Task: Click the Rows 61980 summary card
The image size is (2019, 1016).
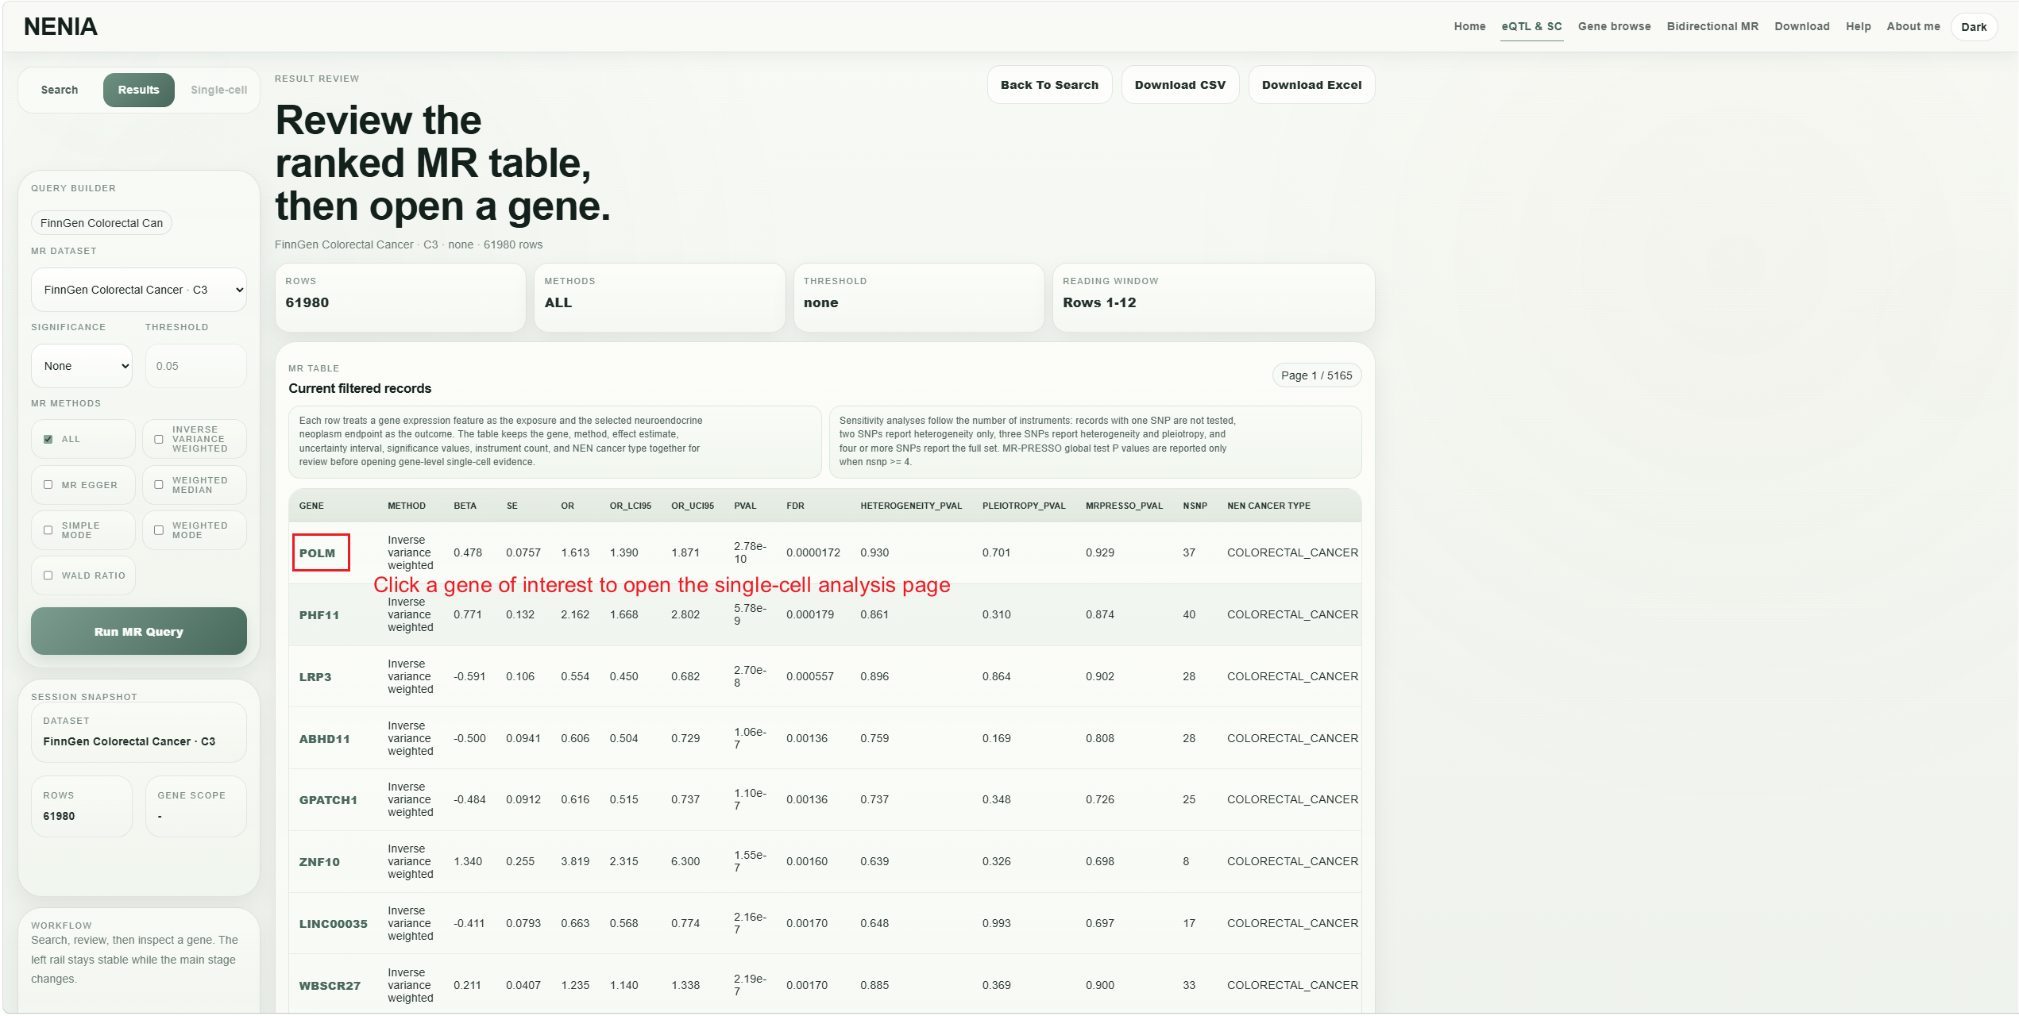Action: (400, 298)
